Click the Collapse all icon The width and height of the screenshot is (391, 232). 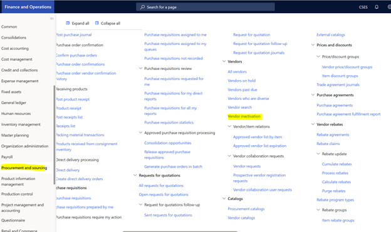click(x=96, y=23)
